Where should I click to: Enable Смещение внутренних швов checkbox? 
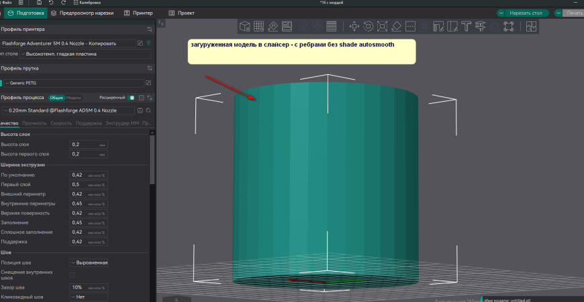[72, 275]
